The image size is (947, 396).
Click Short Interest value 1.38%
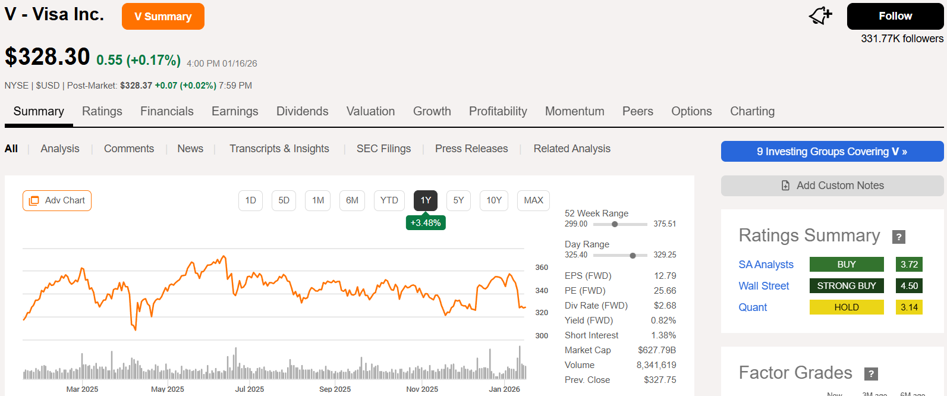(663, 335)
